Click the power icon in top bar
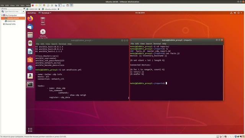This screenshot has height=138, width=245. point(238,13)
